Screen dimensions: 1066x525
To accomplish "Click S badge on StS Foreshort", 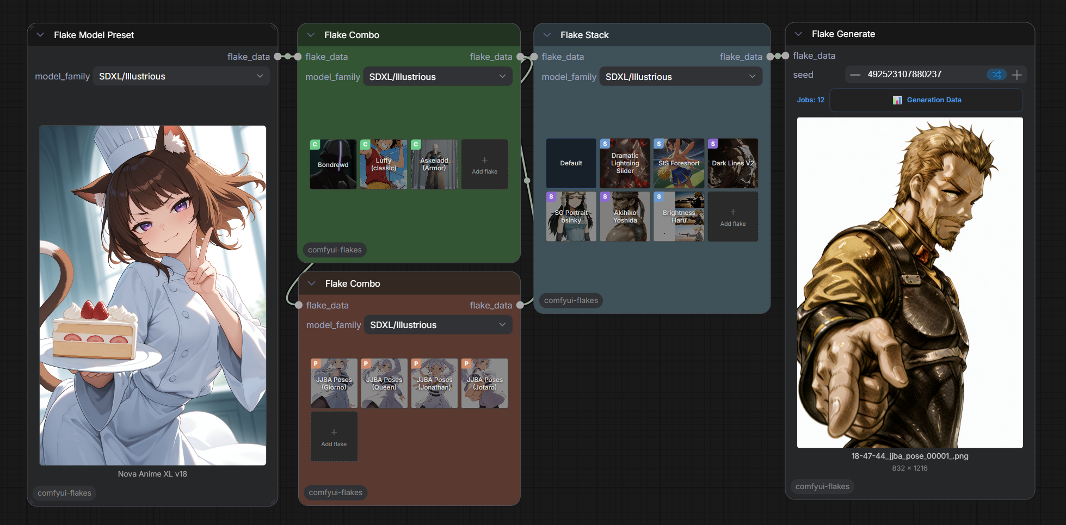I will 659,144.
